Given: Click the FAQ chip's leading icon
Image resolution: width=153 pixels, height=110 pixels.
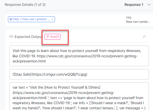Looking at the screenshot, I should [11, 19].
